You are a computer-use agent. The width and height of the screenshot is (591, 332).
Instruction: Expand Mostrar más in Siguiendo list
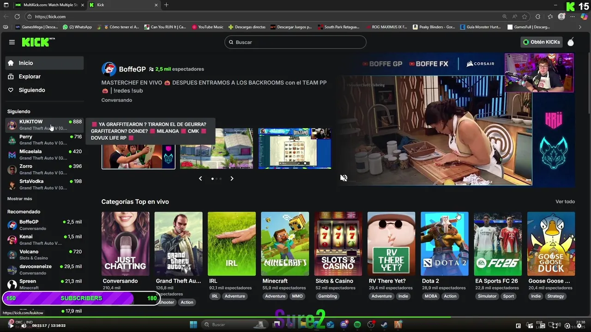point(19,199)
